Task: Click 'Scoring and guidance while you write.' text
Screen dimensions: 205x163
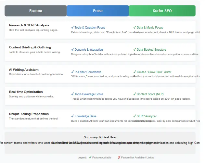Action: (x=31, y=96)
